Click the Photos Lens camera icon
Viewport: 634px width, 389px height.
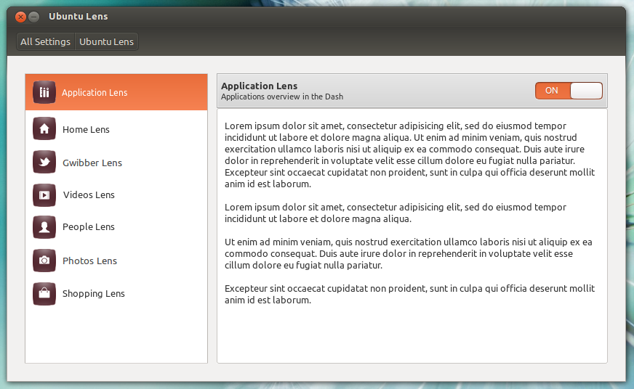pyautogui.click(x=44, y=261)
